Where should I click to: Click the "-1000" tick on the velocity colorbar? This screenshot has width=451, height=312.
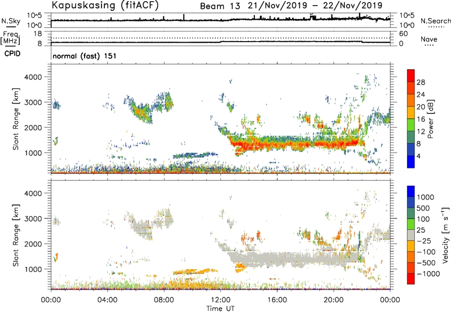coord(428,274)
